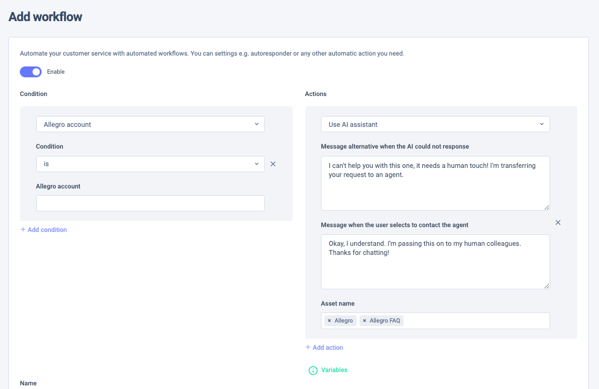Remove the Allegro asset tag
This screenshot has height=389, width=599.
pyautogui.click(x=329, y=321)
